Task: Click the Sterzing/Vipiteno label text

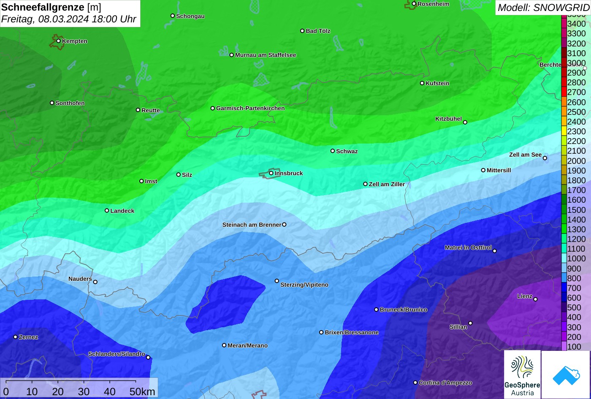Action: click(x=304, y=285)
